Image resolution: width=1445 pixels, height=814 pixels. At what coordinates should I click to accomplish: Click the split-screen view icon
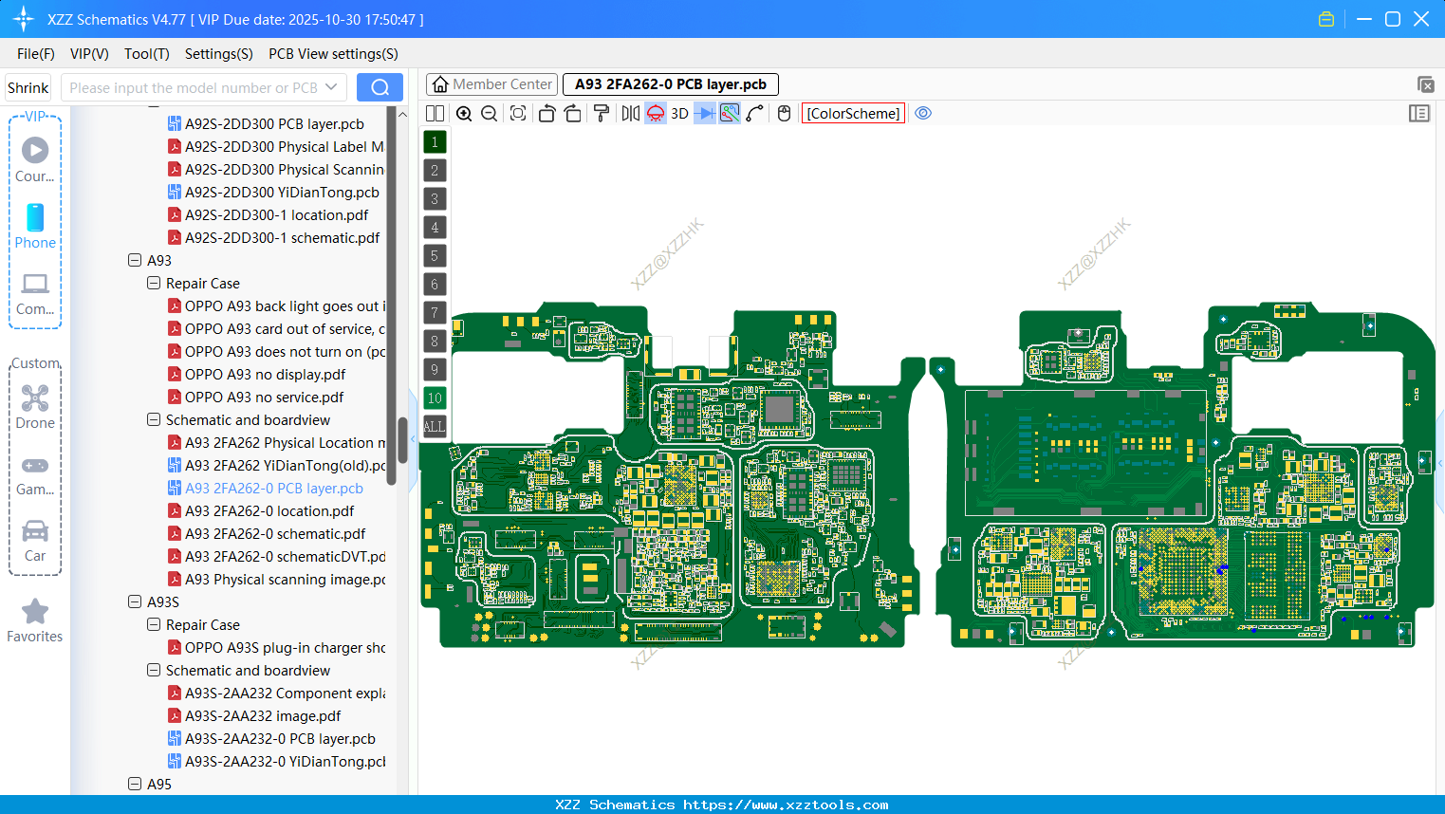click(x=434, y=113)
